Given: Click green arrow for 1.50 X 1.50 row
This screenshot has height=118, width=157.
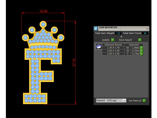Looking at the screenshot, I should coord(142,51).
